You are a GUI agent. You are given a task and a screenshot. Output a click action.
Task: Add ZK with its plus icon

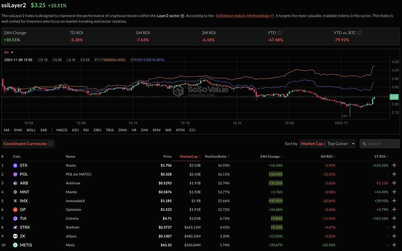tap(394, 236)
